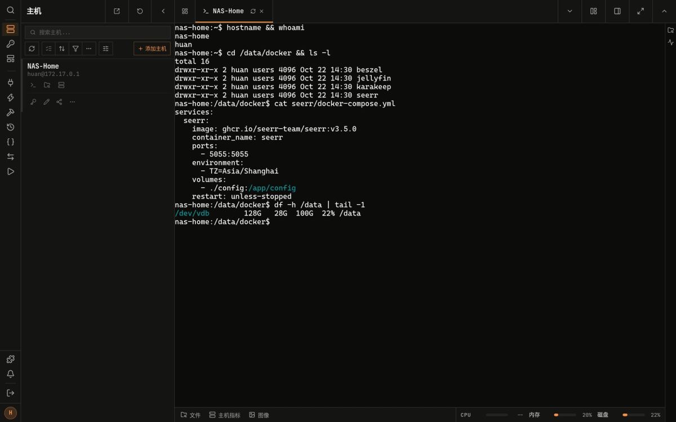Open the host view settings sliders button
This screenshot has height=422, width=676.
(x=105, y=48)
